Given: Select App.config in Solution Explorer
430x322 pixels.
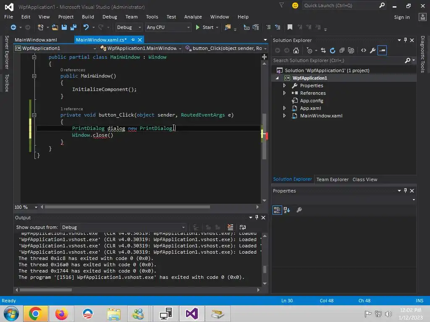Looking at the screenshot, I should 312,101.
